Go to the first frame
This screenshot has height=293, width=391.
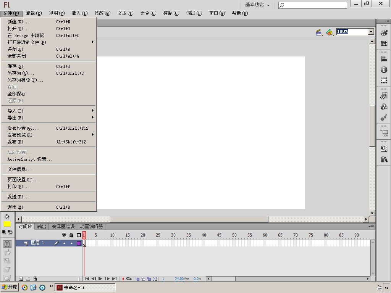pyautogui.click(x=87, y=279)
